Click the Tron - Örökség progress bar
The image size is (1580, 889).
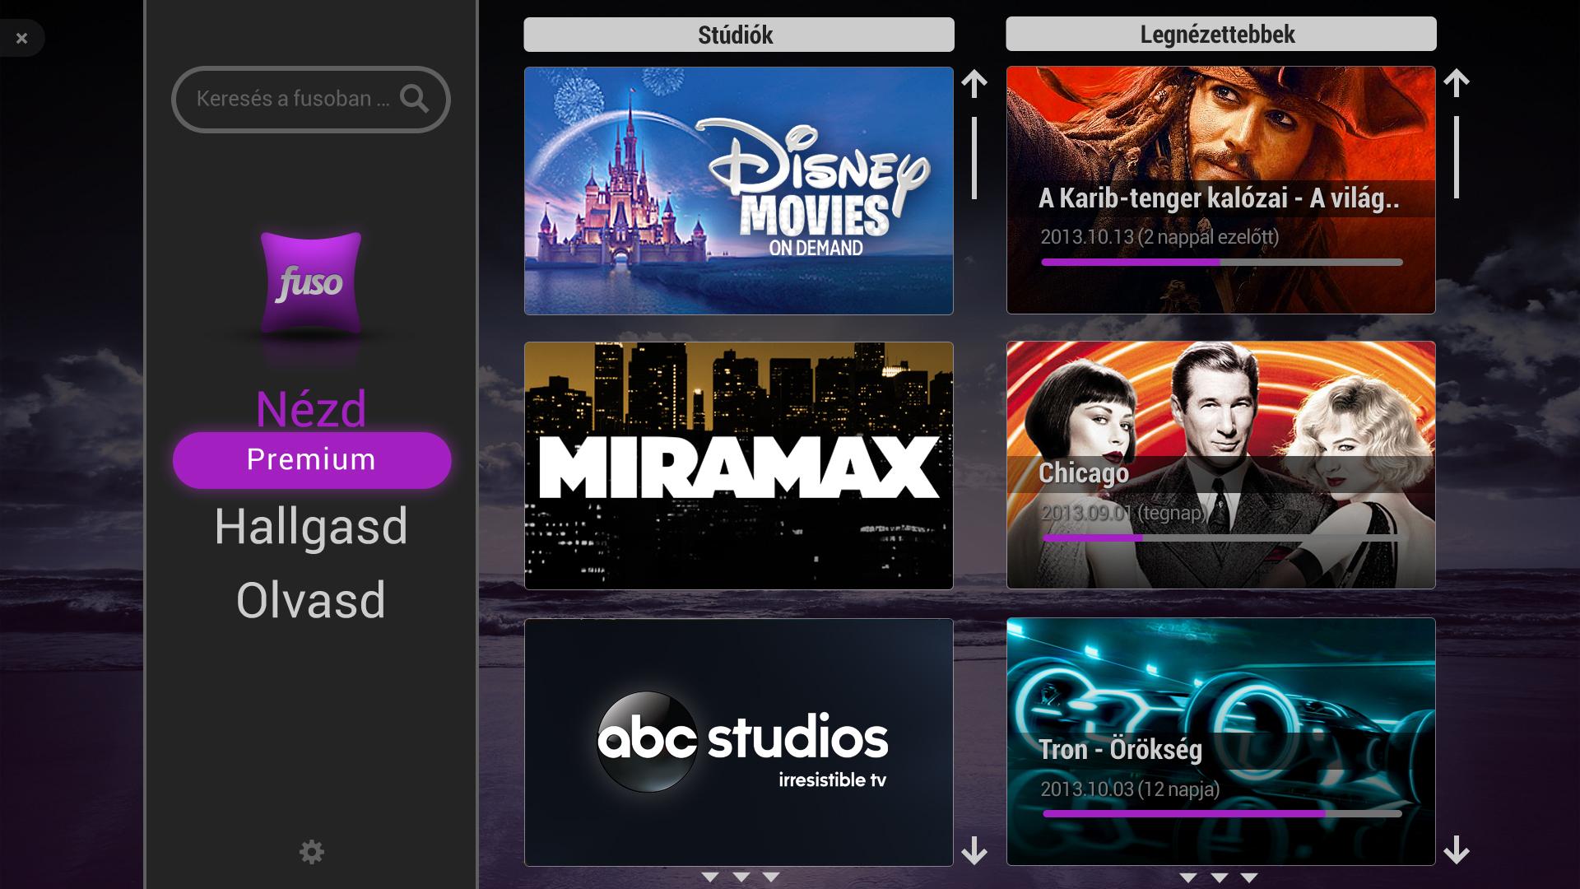coord(1221,813)
